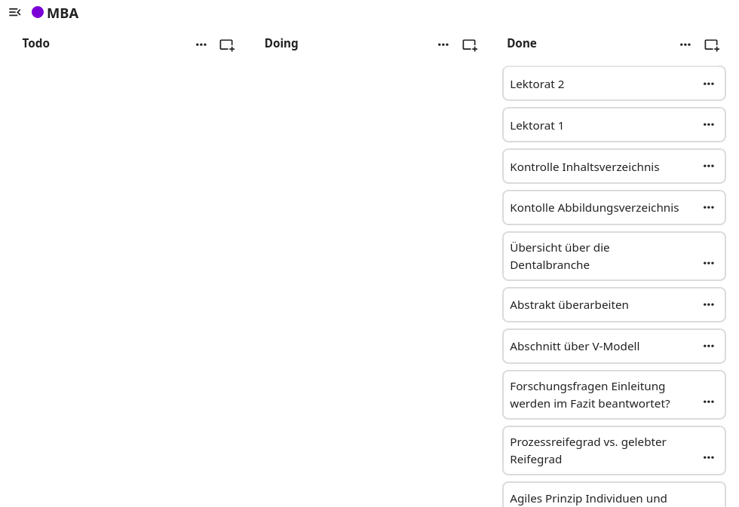Open the Forschungsfragen Einleitung card
Image resolution: width=739 pixels, height=507 pixels.
point(590,395)
